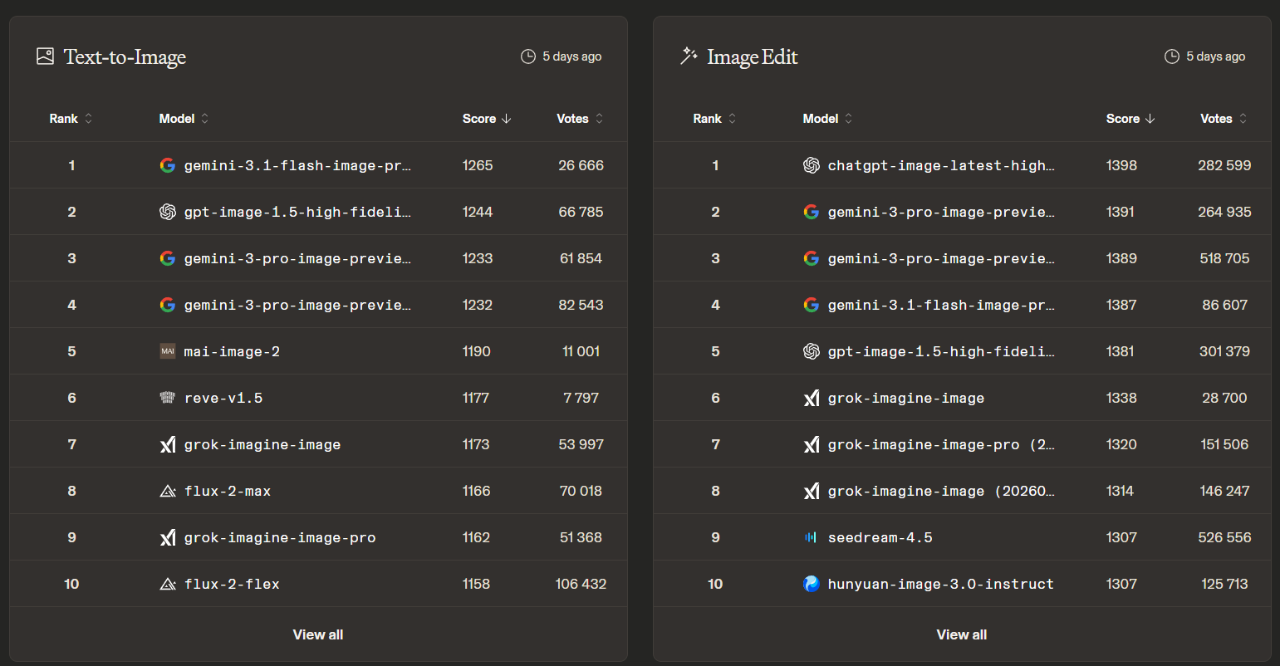This screenshot has width=1280, height=666.
Task: Click xAI logo in Image Edit row scoring 1314
Action: click(x=812, y=491)
